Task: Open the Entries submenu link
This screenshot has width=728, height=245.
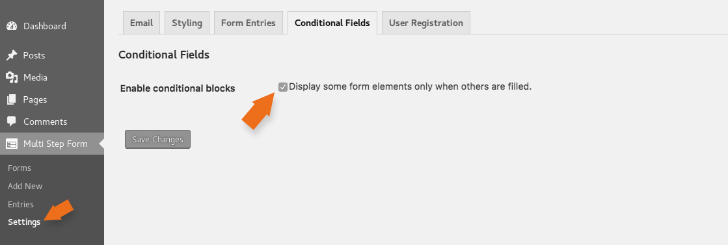Action: 21,204
